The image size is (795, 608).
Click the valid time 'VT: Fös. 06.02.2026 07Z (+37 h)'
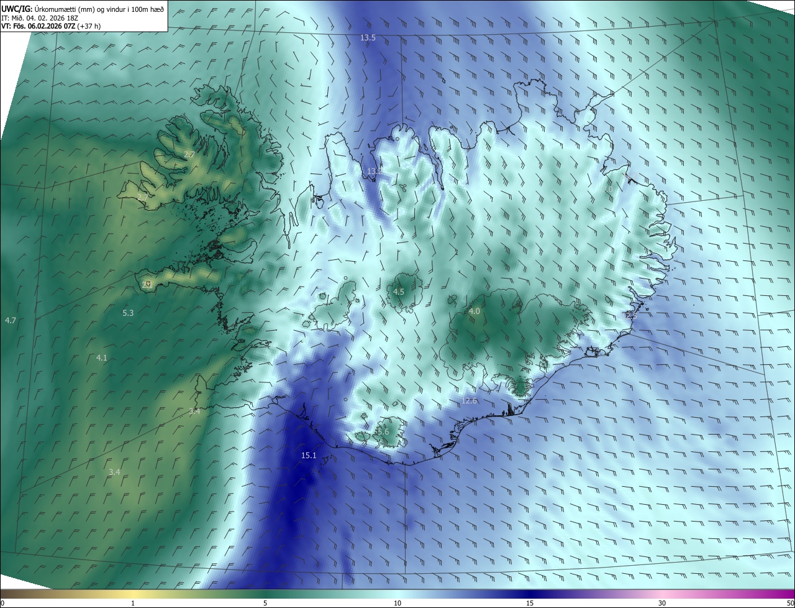(x=51, y=26)
